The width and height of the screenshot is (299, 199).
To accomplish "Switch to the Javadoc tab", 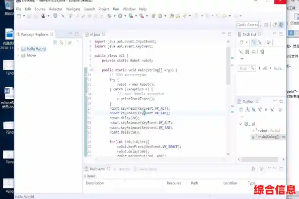I will point(122,169).
